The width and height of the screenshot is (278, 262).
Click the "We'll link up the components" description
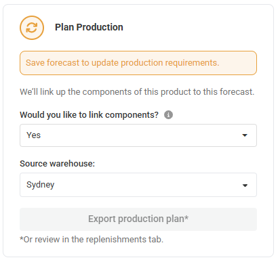[137, 92]
